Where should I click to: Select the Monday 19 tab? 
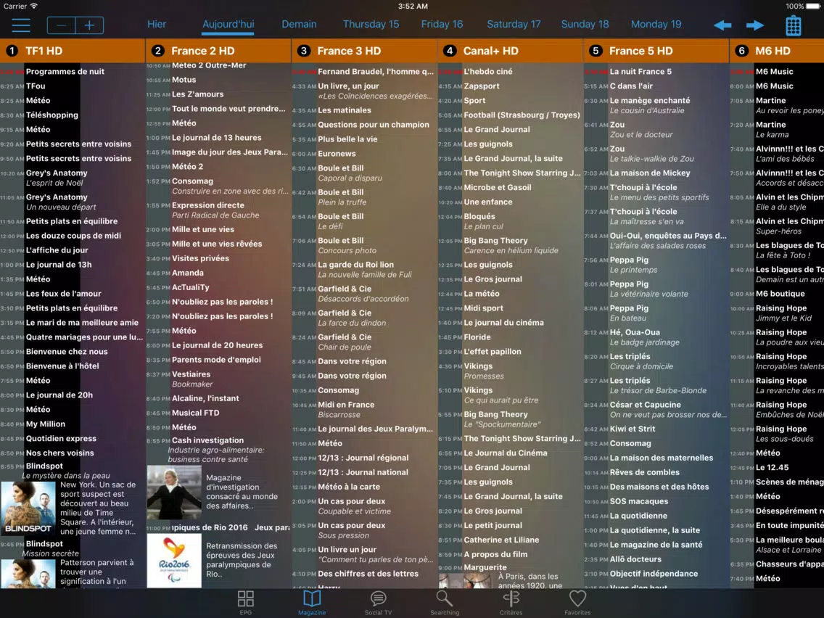pos(656,24)
